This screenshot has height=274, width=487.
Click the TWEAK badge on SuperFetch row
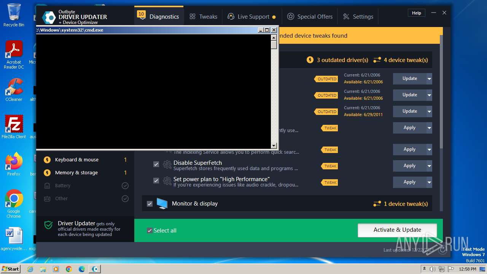click(x=329, y=166)
